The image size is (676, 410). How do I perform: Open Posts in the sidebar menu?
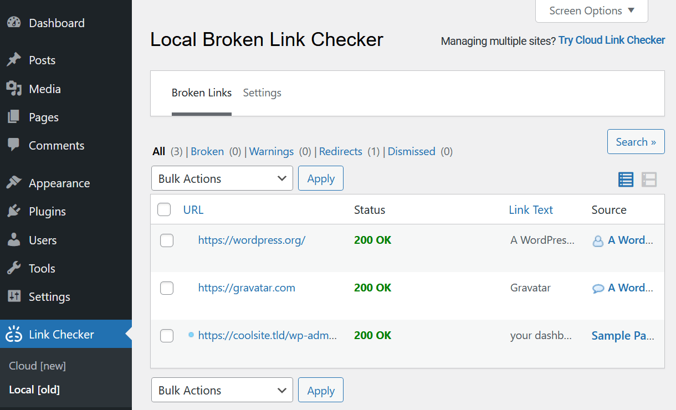66,60
